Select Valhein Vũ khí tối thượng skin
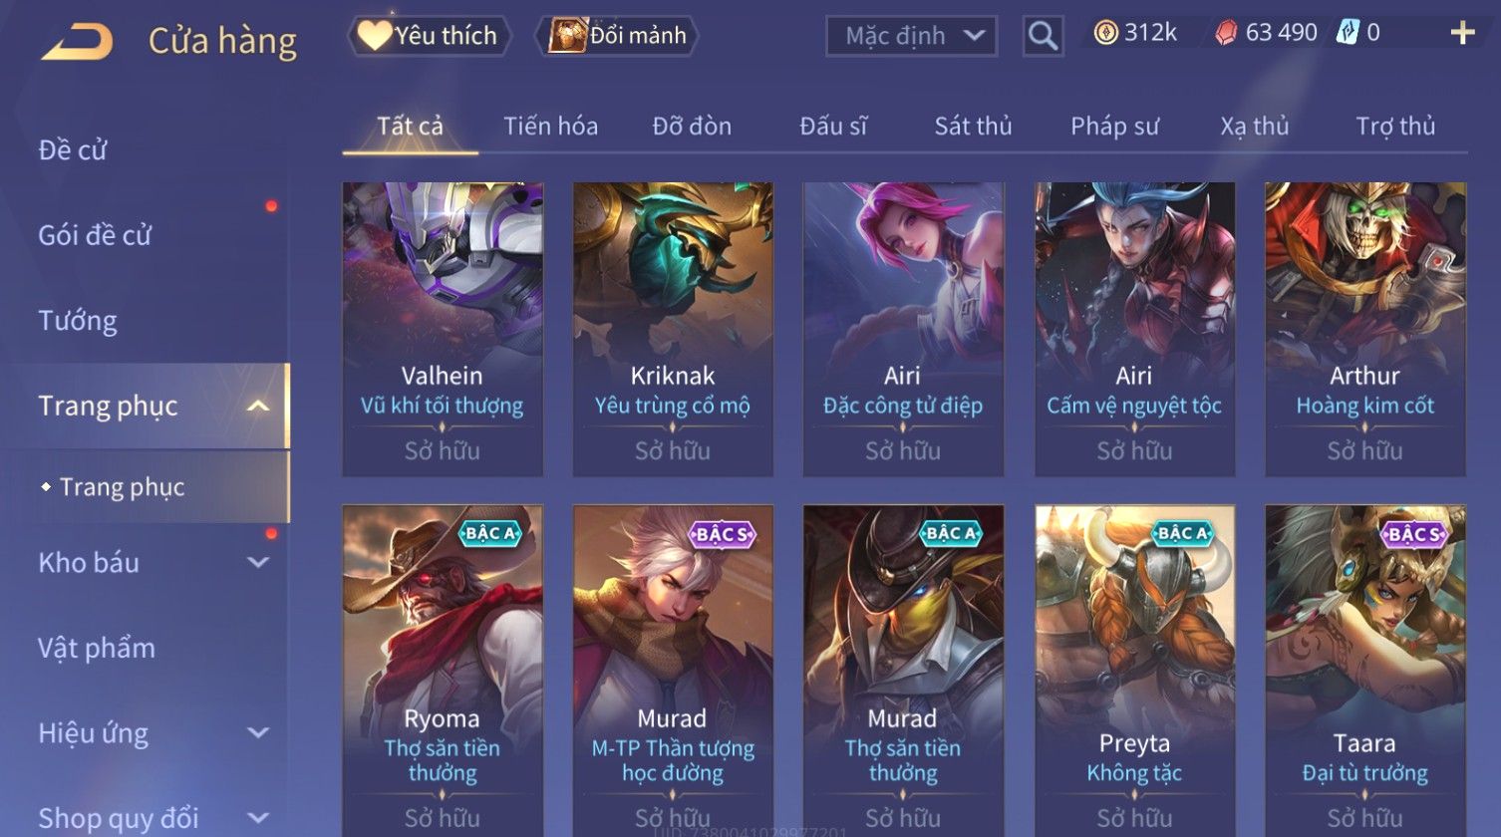Viewport: 1501px width, 837px height. point(443,329)
